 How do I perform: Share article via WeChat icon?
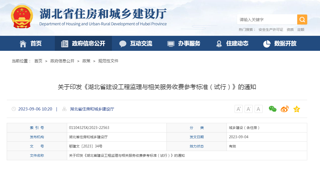(x=273, y=109)
